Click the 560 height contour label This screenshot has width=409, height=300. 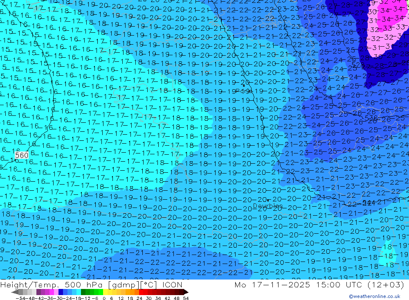(22, 156)
